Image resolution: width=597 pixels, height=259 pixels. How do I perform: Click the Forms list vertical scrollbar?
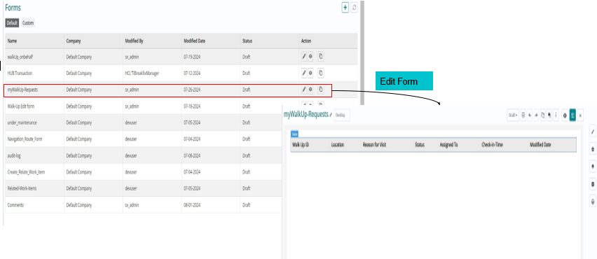point(362,52)
